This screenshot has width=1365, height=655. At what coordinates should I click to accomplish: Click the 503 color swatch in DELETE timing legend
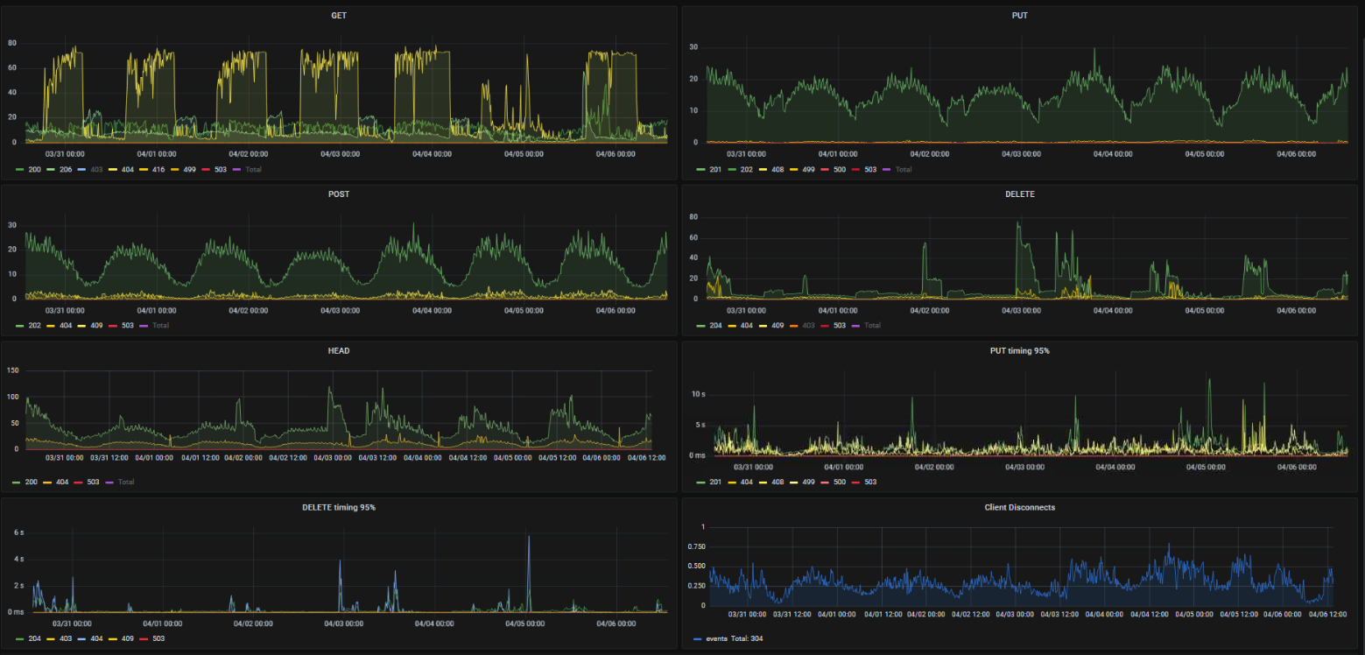coord(145,638)
